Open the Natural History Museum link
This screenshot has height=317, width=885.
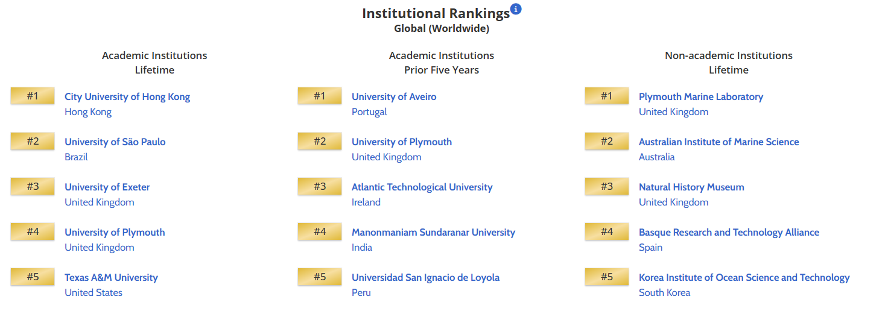click(691, 187)
